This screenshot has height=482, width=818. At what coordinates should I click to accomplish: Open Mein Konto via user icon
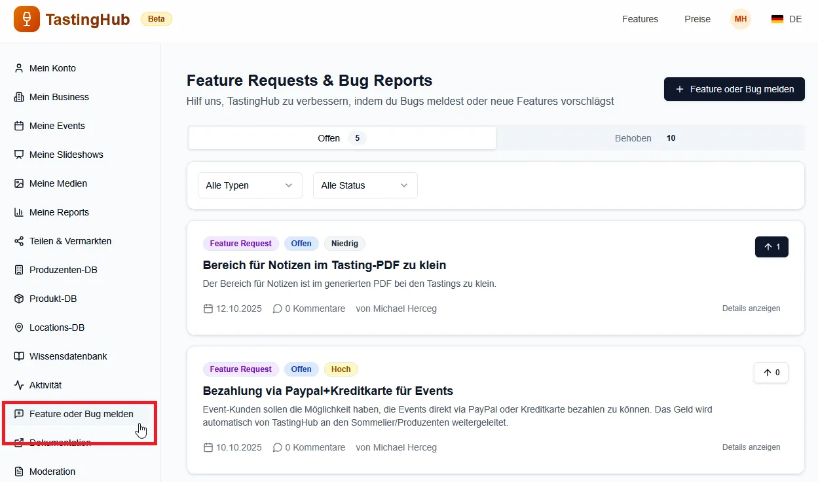pos(19,68)
